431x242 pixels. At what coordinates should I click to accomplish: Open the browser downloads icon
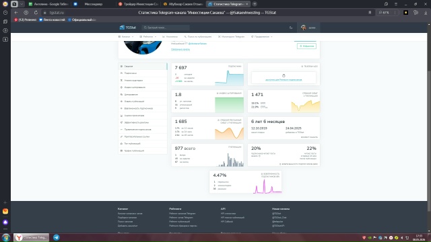[426, 13]
